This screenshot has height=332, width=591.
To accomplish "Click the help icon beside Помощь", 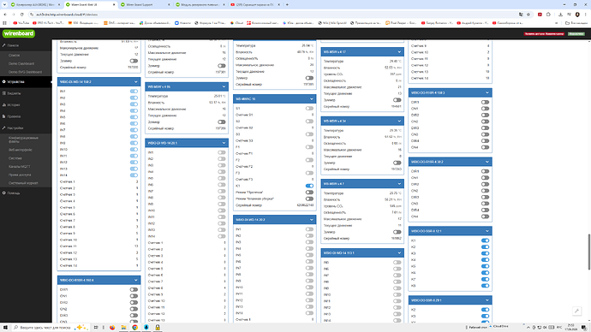I will 3,193.
